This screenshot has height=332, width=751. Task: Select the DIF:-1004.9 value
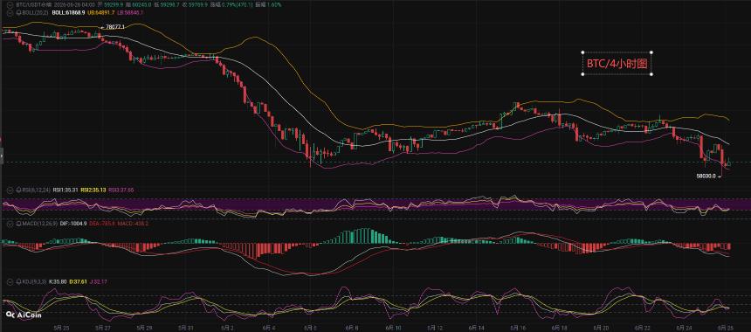click(x=73, y=224)
